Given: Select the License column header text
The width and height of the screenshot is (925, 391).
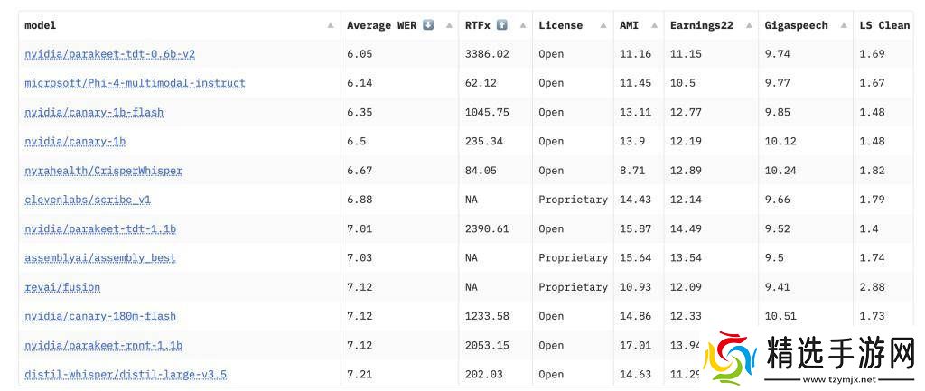Looking at the screenshot, I should (560, 25).
